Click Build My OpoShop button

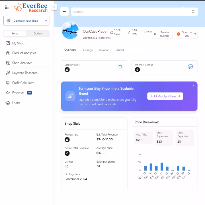(165, 96)
